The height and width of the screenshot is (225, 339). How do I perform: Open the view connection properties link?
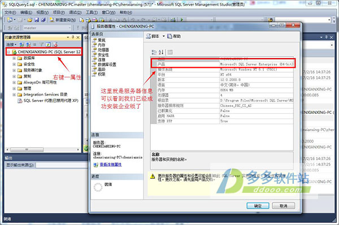[x=111, y=165]
